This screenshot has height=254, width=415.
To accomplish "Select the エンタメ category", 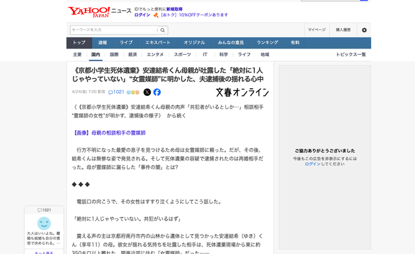I will click(x=155, y=54).
